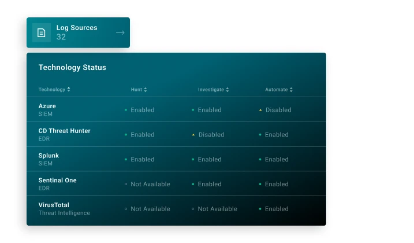The width and height of the screenshot is (414, 243).
Task: Click VirusTotal Investigate Not Available circle
Action: (193, 209)
